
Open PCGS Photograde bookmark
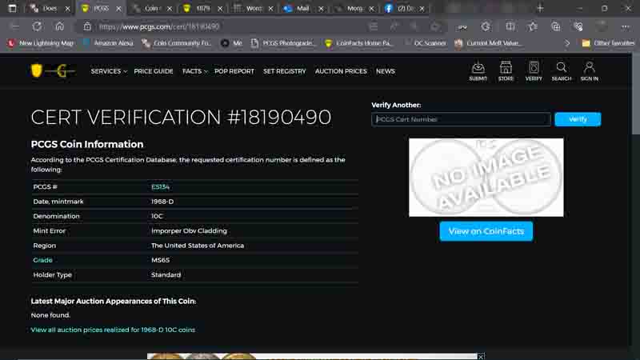click(x=283, y=43)
